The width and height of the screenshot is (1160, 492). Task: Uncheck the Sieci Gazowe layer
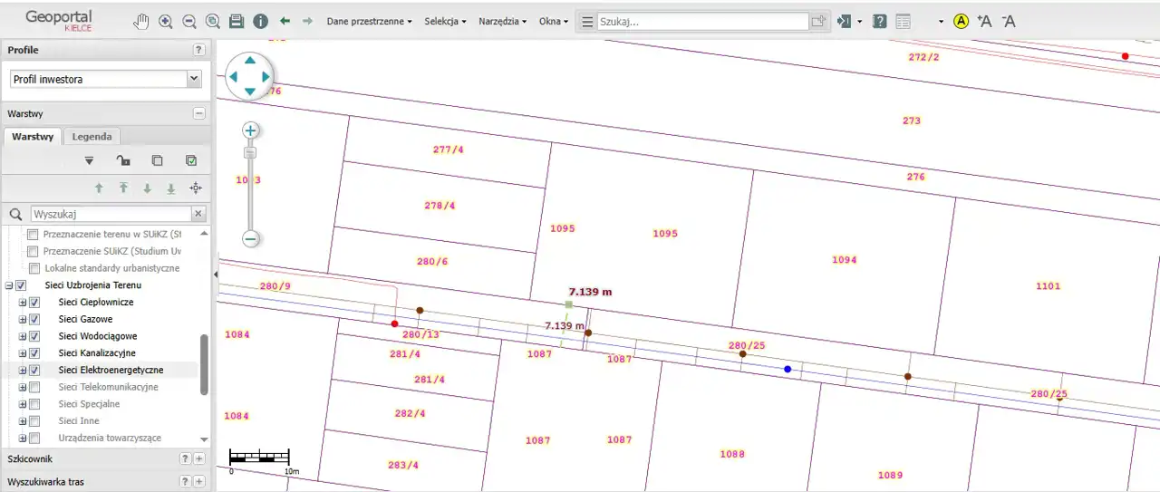coord(34,319)
